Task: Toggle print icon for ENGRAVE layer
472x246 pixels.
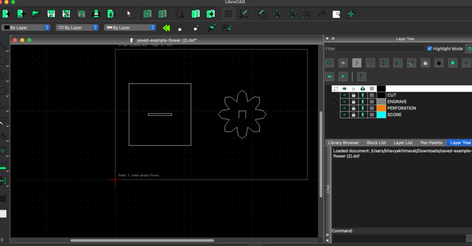Action: (x=362, y=102)
